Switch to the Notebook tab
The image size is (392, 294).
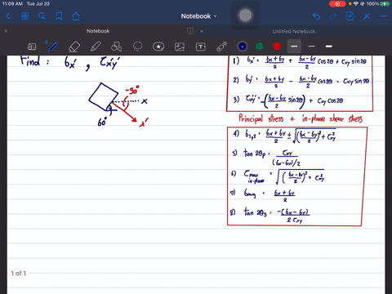click(98, 31)
